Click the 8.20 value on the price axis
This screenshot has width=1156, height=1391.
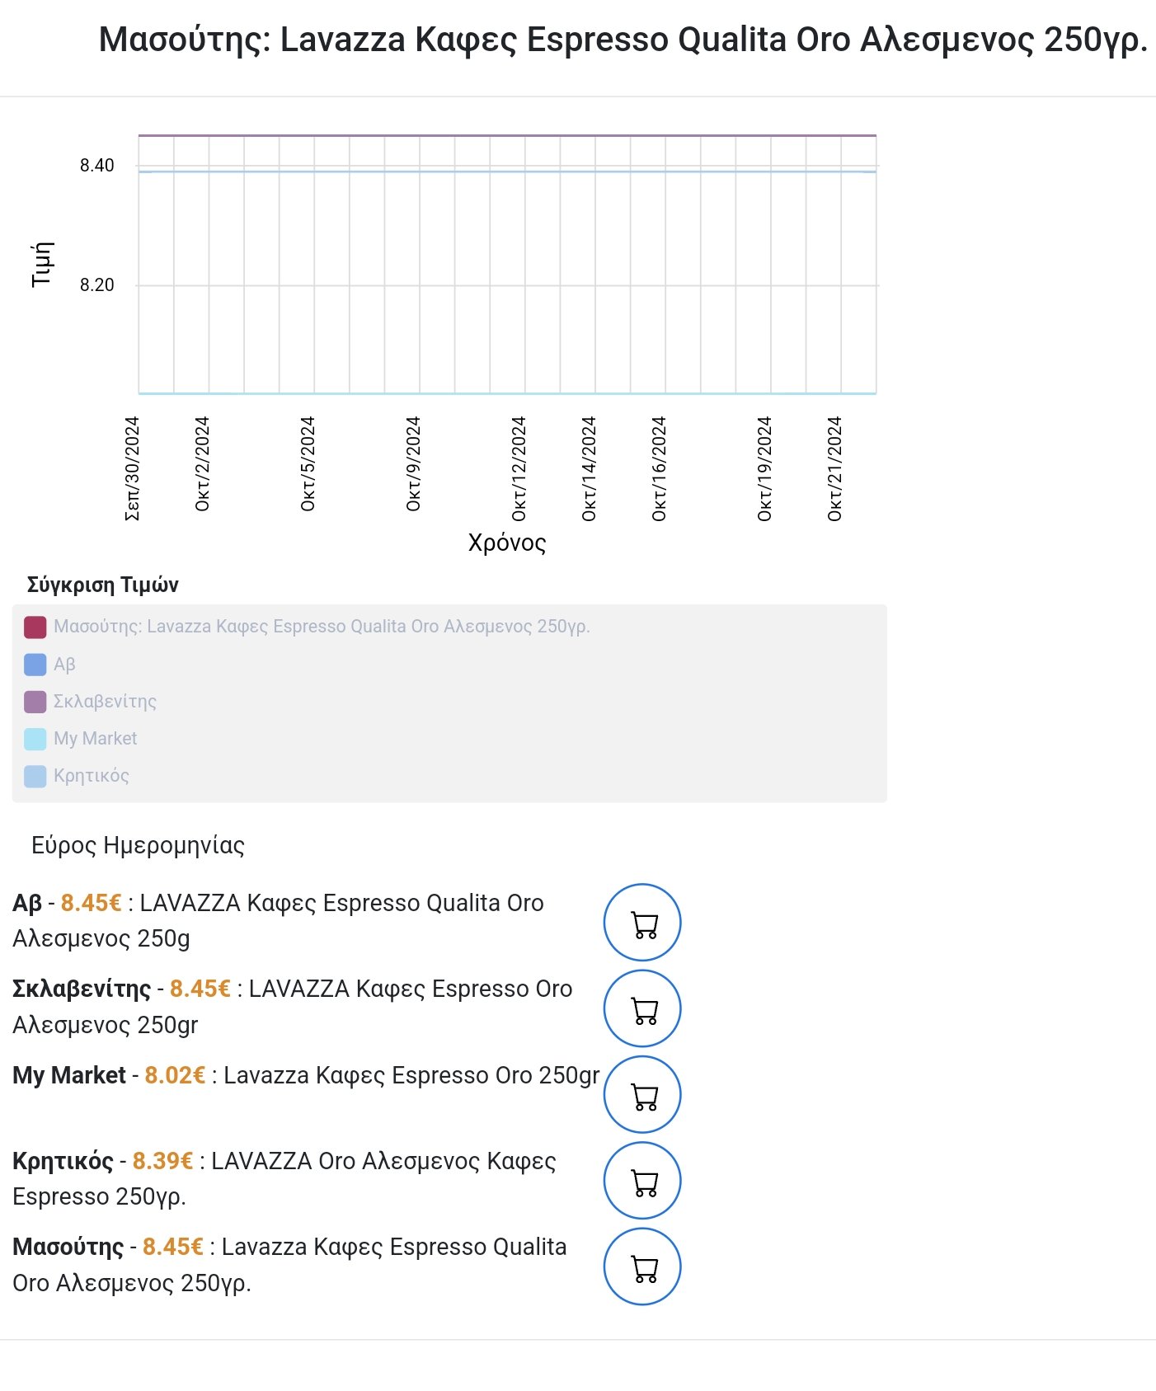(97, 285)
